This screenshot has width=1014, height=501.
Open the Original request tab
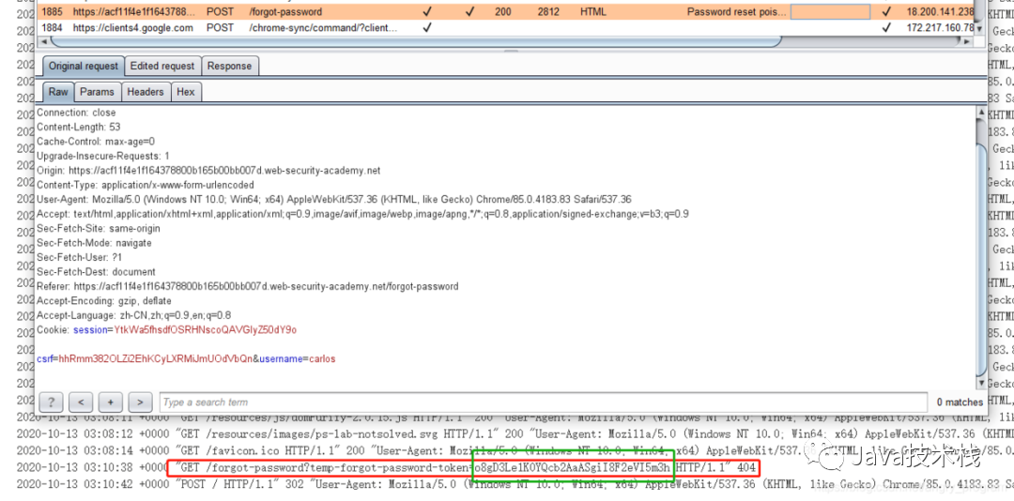coord(84,66)
